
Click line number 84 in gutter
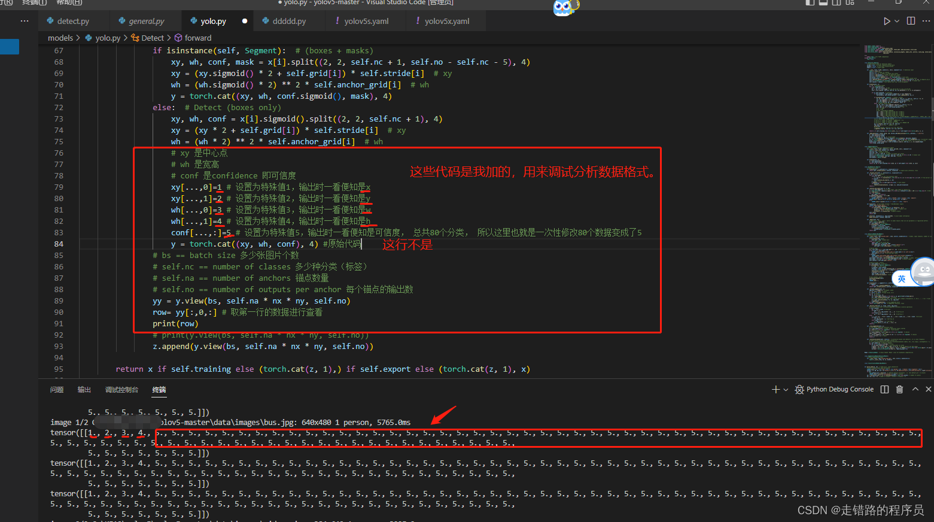click(x=59, y=244)
